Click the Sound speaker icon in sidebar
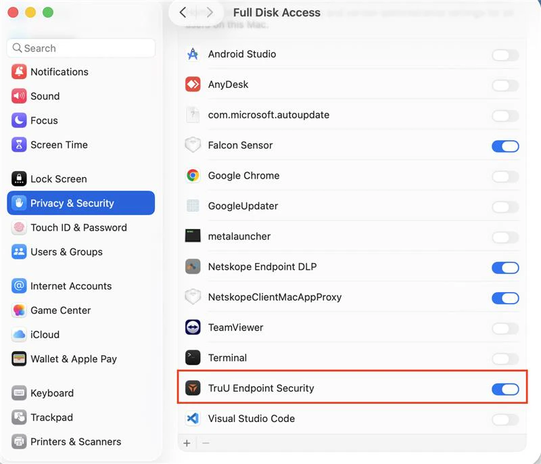The image size is (541, 464). pos(19,96)
